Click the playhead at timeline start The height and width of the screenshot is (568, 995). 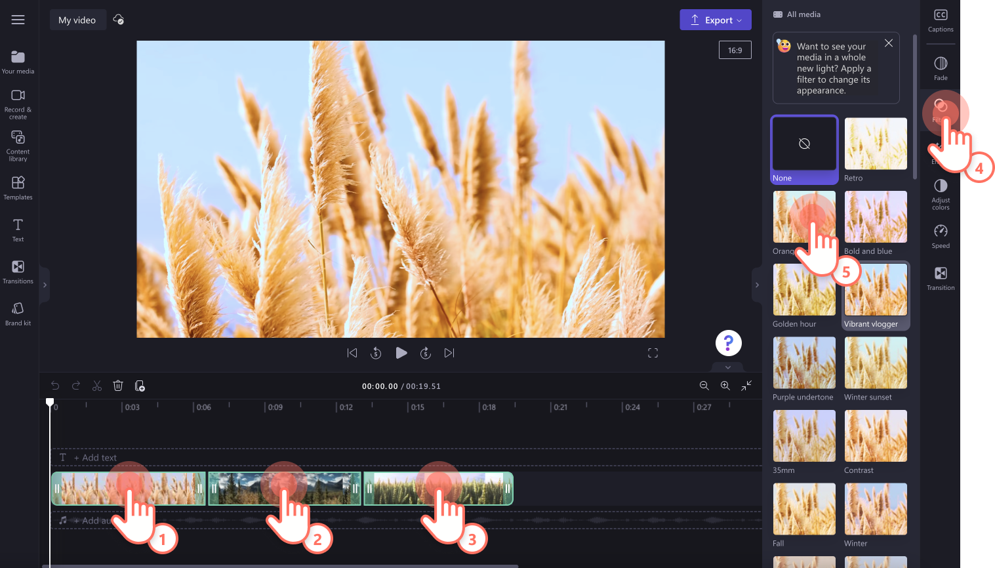[x=50, y=402]
